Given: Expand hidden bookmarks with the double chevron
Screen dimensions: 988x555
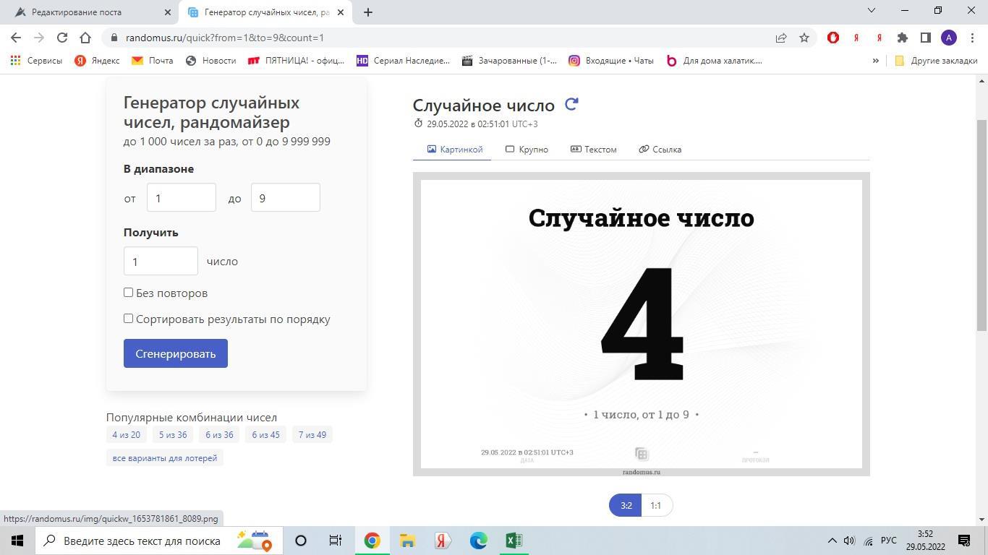Looking at the screenshot, I should click(x=875, y=61).
